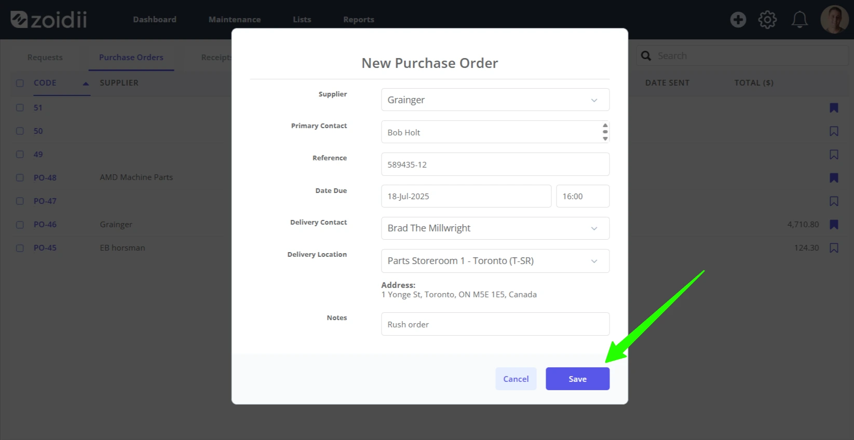
Task: Open purchase order 51 link
Action: click(38, 108)
